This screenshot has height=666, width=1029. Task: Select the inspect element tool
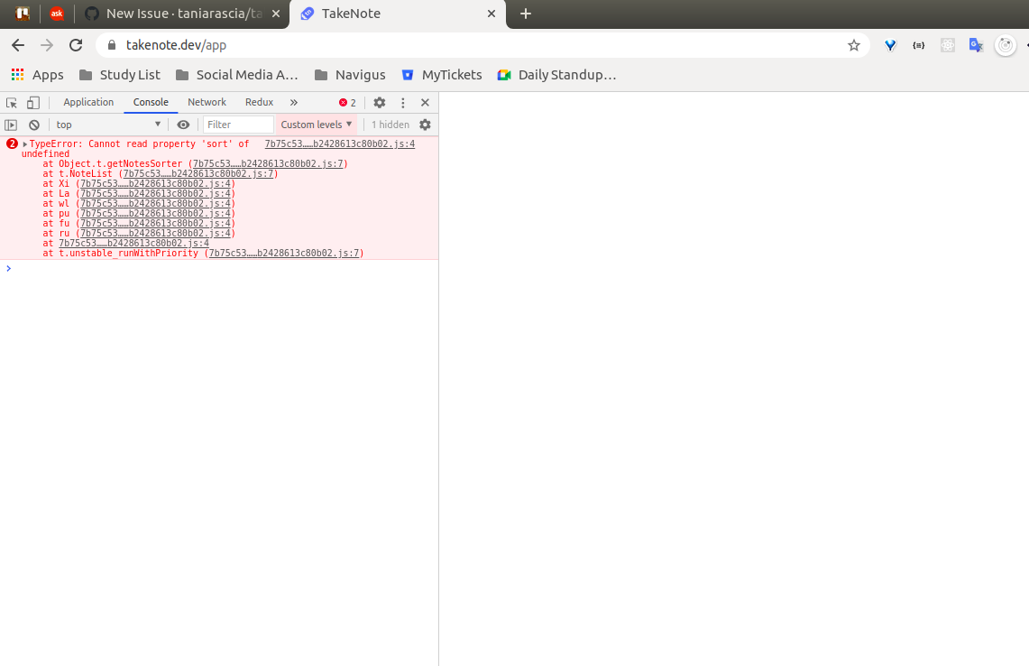point(12,102)
